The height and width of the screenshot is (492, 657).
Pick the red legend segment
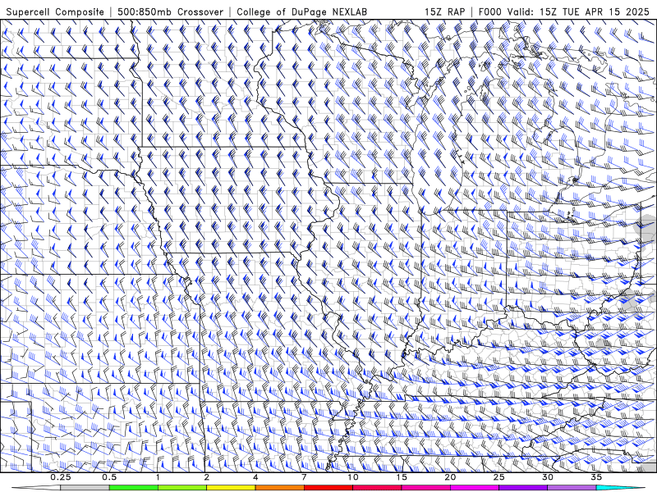pos(328,488)
